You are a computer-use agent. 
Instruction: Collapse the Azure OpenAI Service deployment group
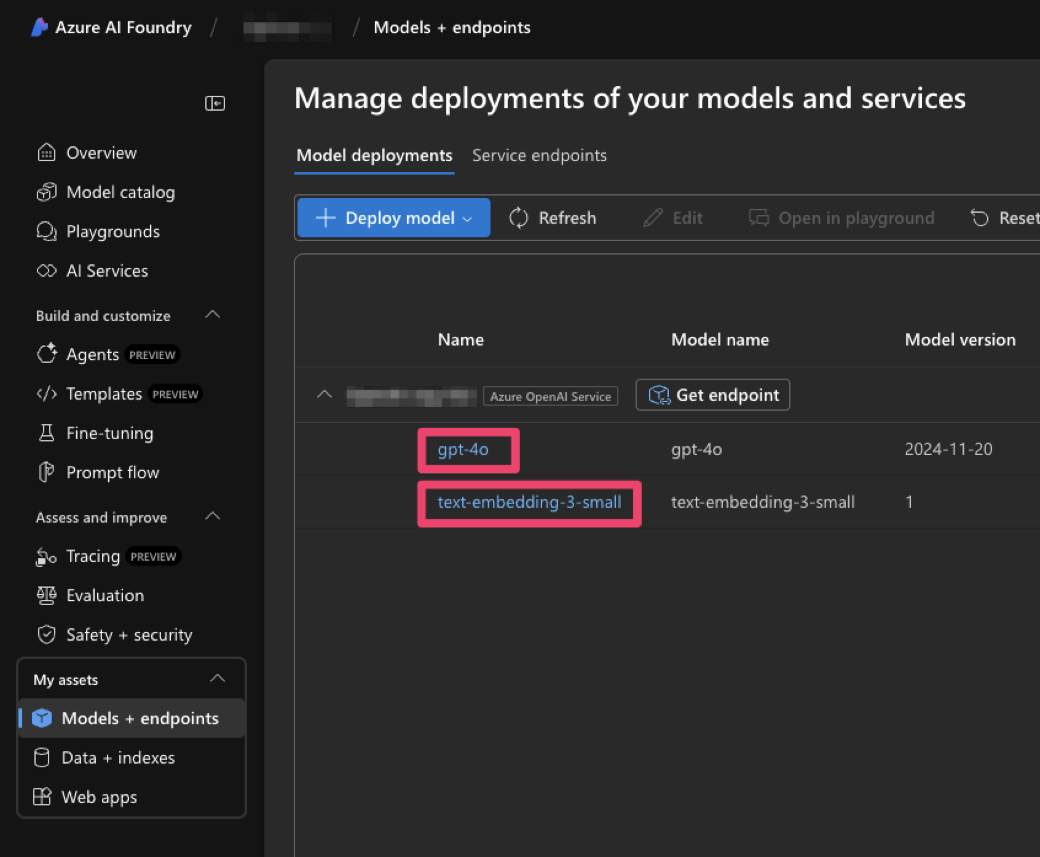pos(324,395)
